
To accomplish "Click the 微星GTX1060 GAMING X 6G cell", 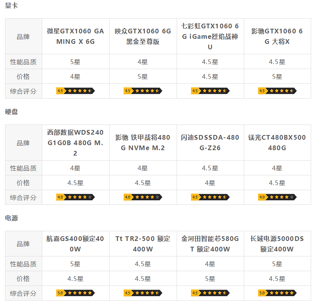I will pos(76,36).
